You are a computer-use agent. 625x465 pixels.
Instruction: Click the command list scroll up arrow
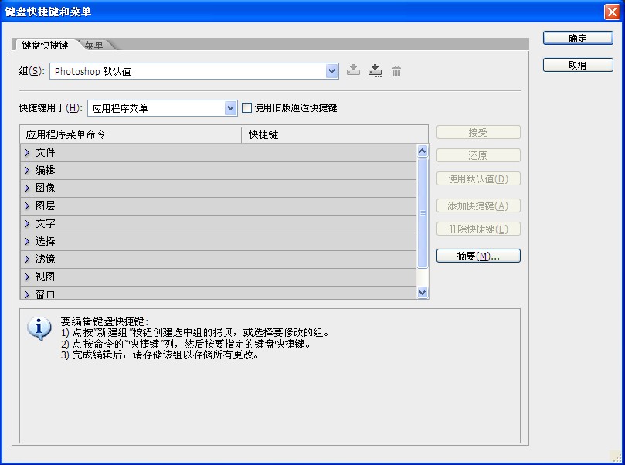coord(423,151)
